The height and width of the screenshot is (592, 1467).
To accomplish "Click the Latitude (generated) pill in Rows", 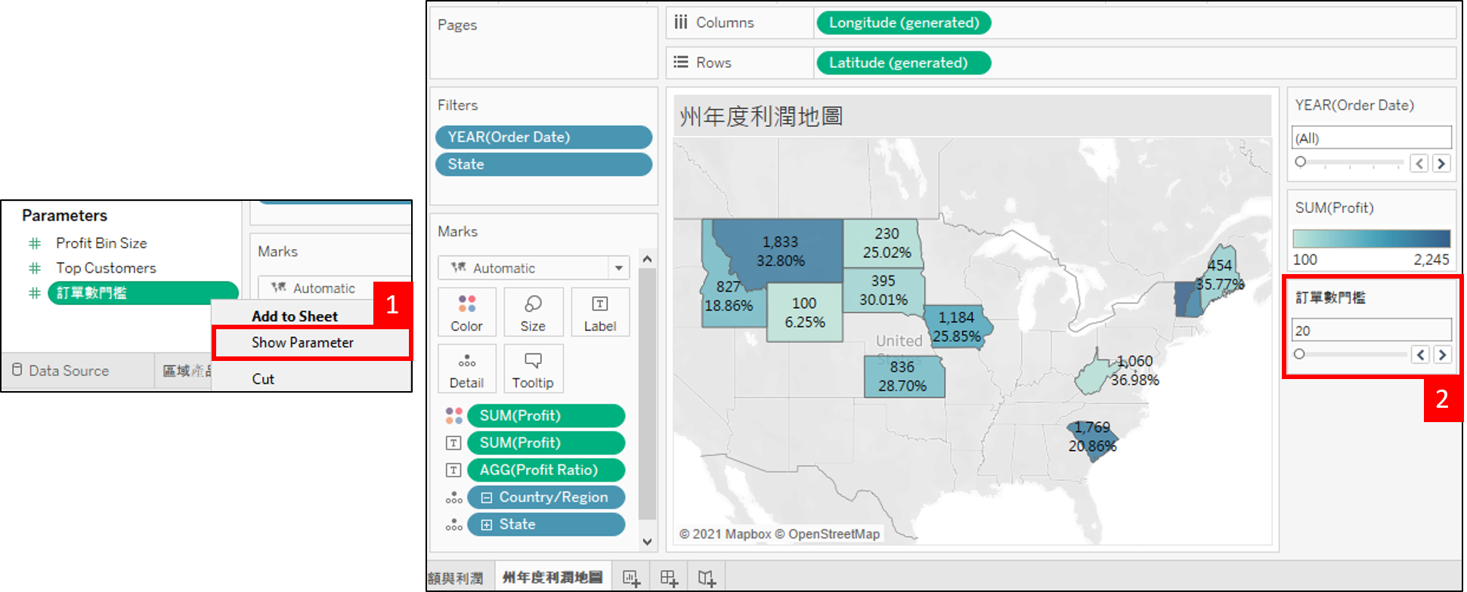I will point(904,63).
